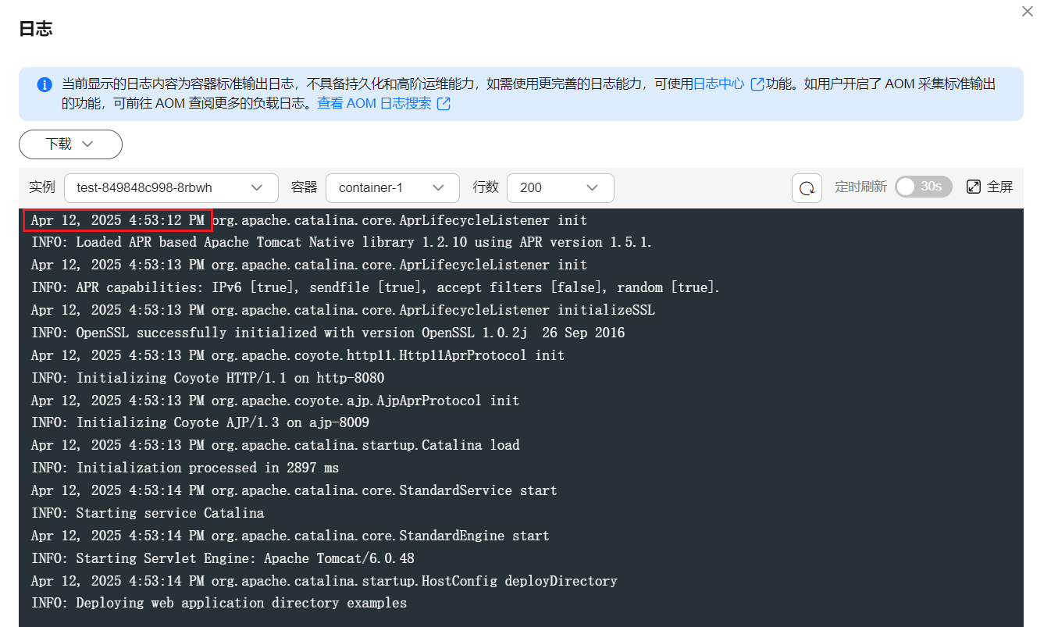Click the 全屏 fullscreen icon
This screenshot has height=627, width=1051.
(974, 187)
